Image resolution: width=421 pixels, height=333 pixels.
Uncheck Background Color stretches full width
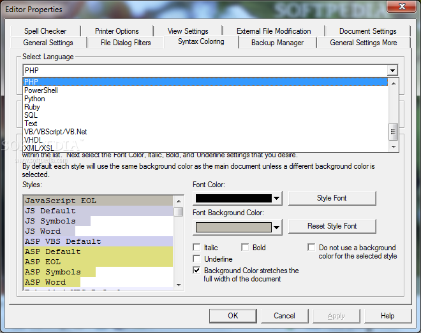[197, 271]
